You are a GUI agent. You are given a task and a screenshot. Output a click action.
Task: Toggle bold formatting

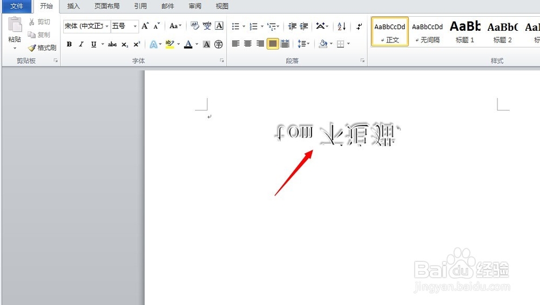point(69,44)
